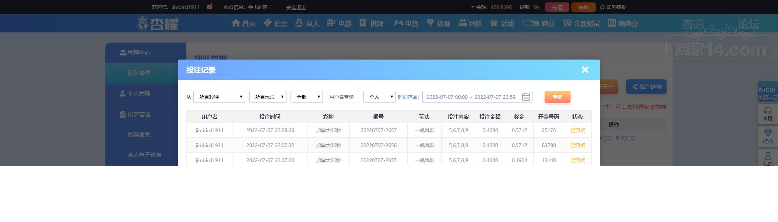Open the 彩票 navigation menu
Viewport: 778px width, 222px height.
click(276, 23)
